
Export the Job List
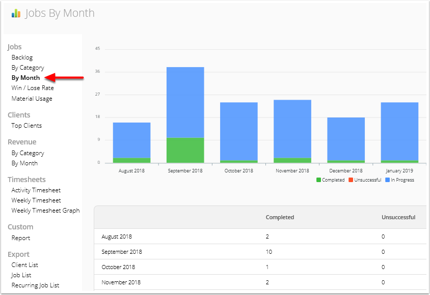click(22, 275)
